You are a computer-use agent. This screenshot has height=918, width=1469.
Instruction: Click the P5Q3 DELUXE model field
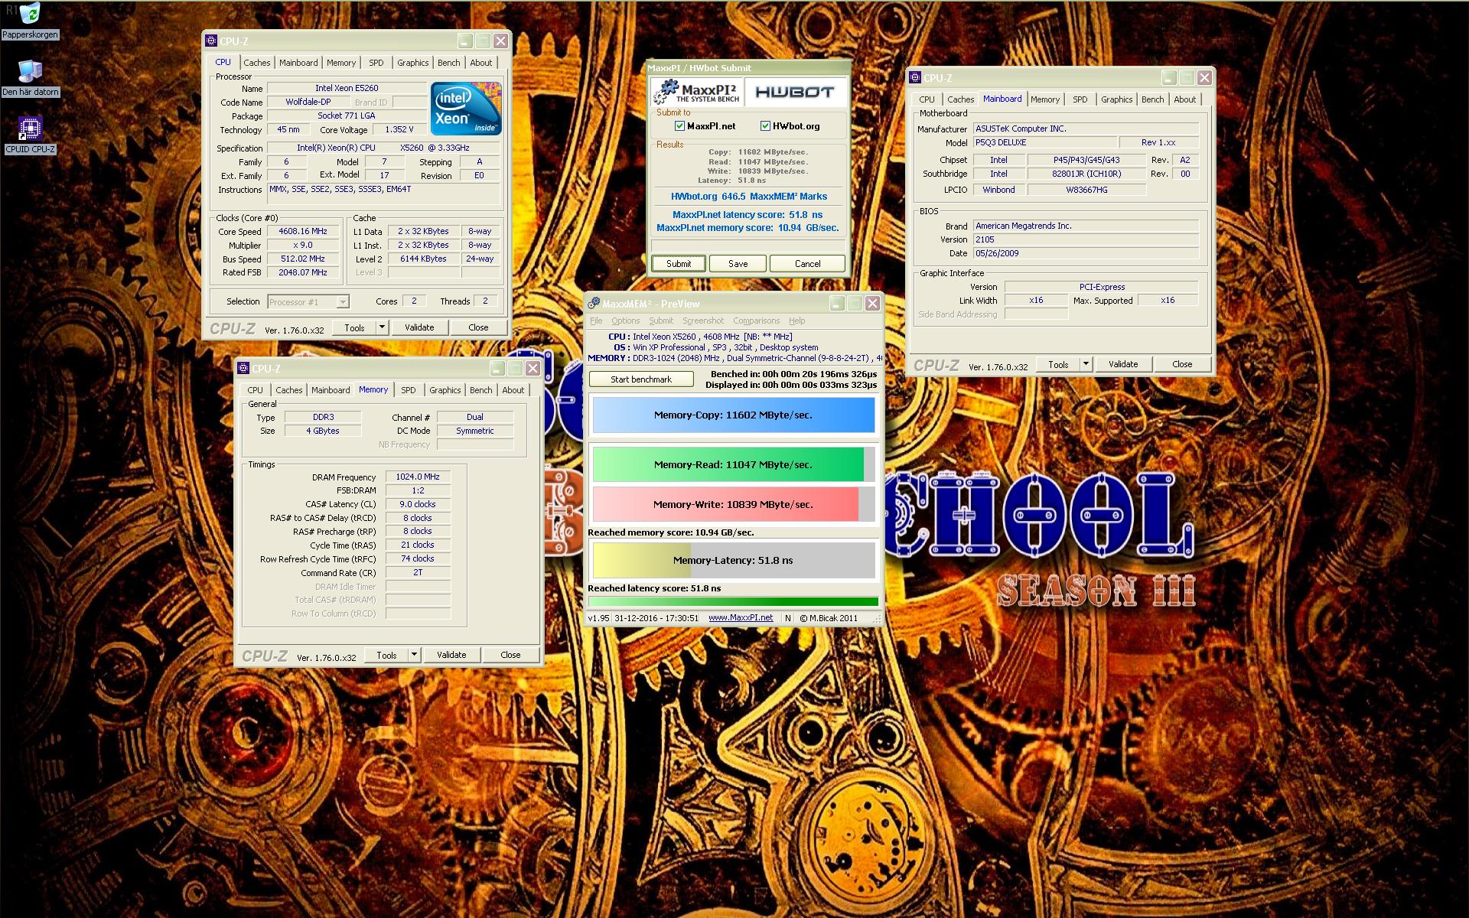tap(1044, 142)
